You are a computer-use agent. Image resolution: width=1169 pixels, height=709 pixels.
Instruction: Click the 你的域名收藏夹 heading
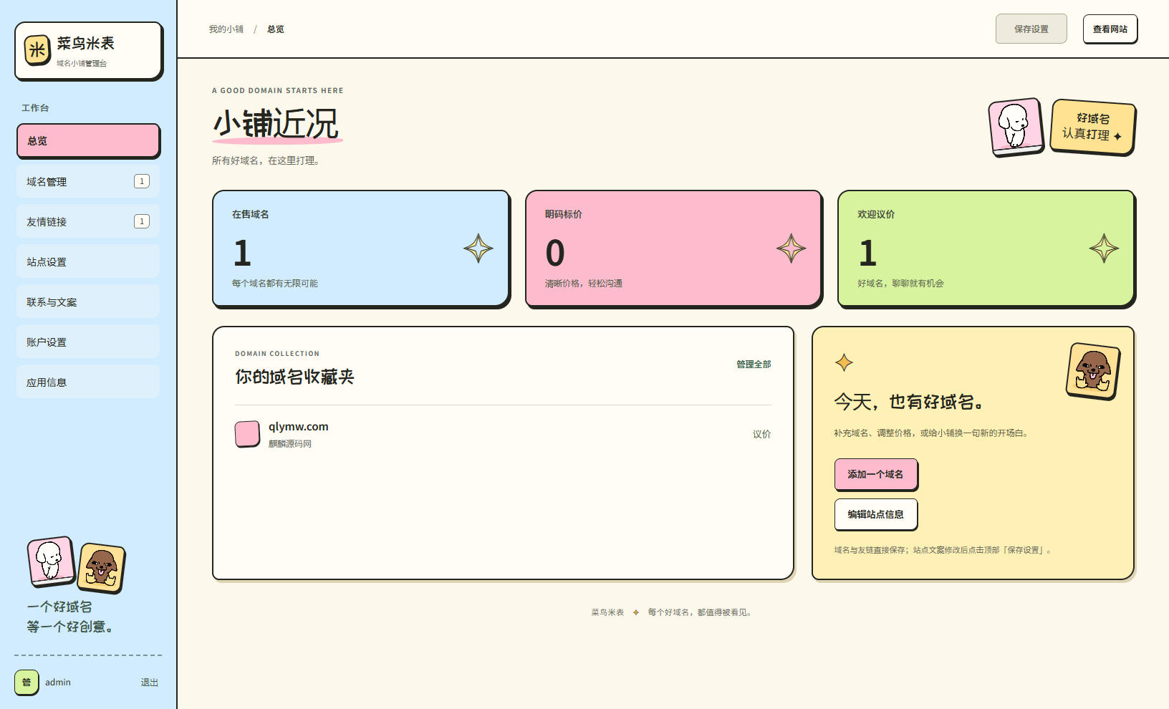click(294, 377)
